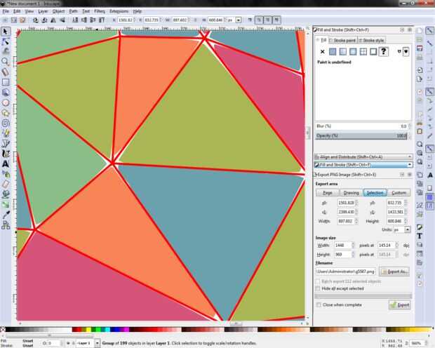Set export area to Drawing
Viewport: 435px width, 348px height.
[x=352, y=193]
